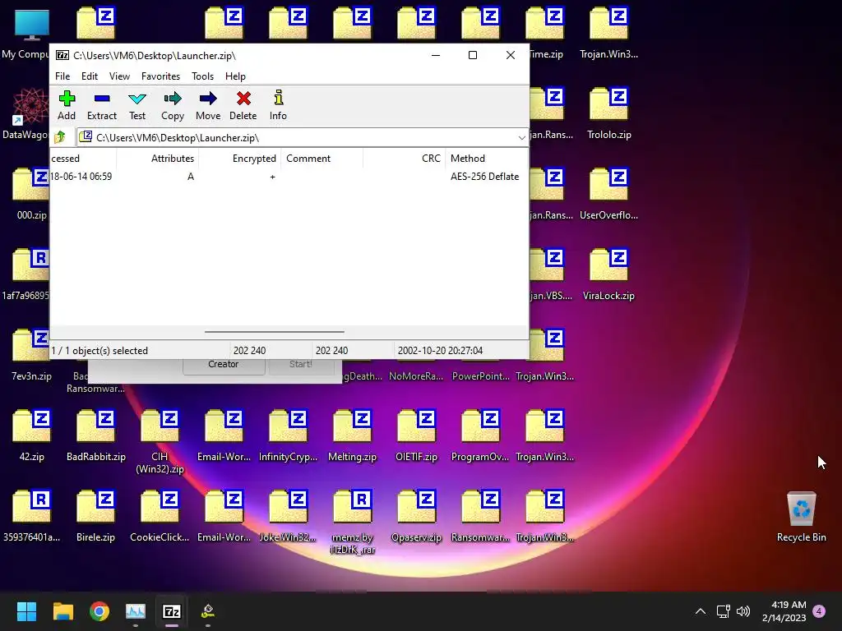Click the Extract toolbar icon
This screenshot has width=842, height=631.
101,105
